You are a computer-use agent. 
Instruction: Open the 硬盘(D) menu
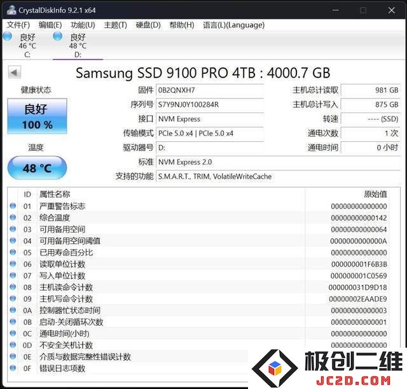click(148, 25)
